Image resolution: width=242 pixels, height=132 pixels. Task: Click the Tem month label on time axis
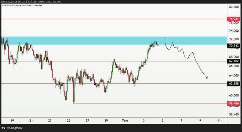pyautogui.click(x=125, y=121)
